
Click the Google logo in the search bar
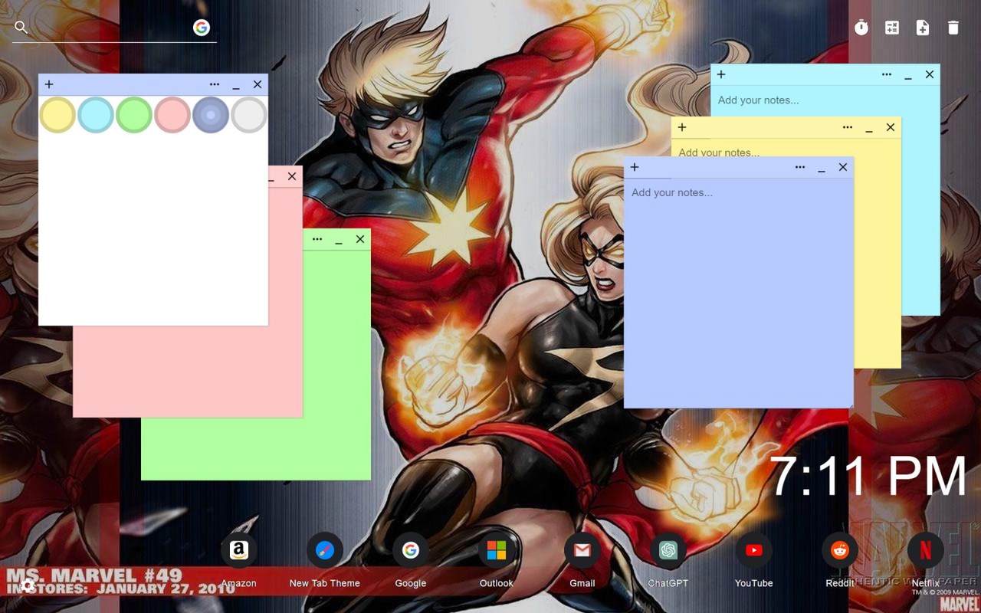pos(202,28)
